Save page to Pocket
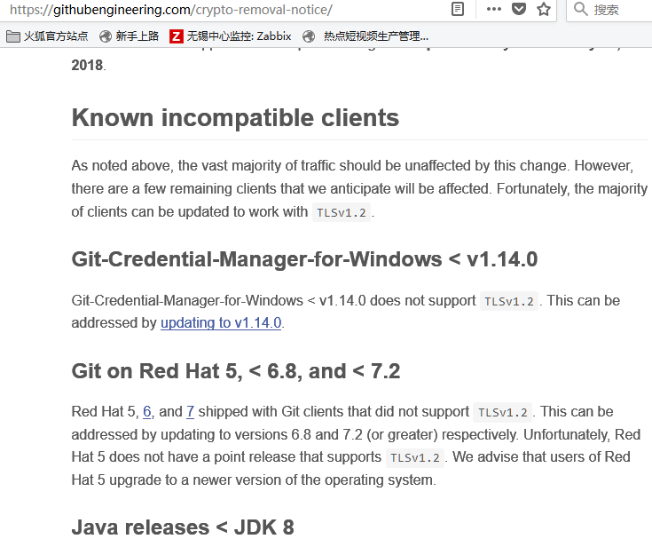The image size is (652, 547). (x=519, y=10)
